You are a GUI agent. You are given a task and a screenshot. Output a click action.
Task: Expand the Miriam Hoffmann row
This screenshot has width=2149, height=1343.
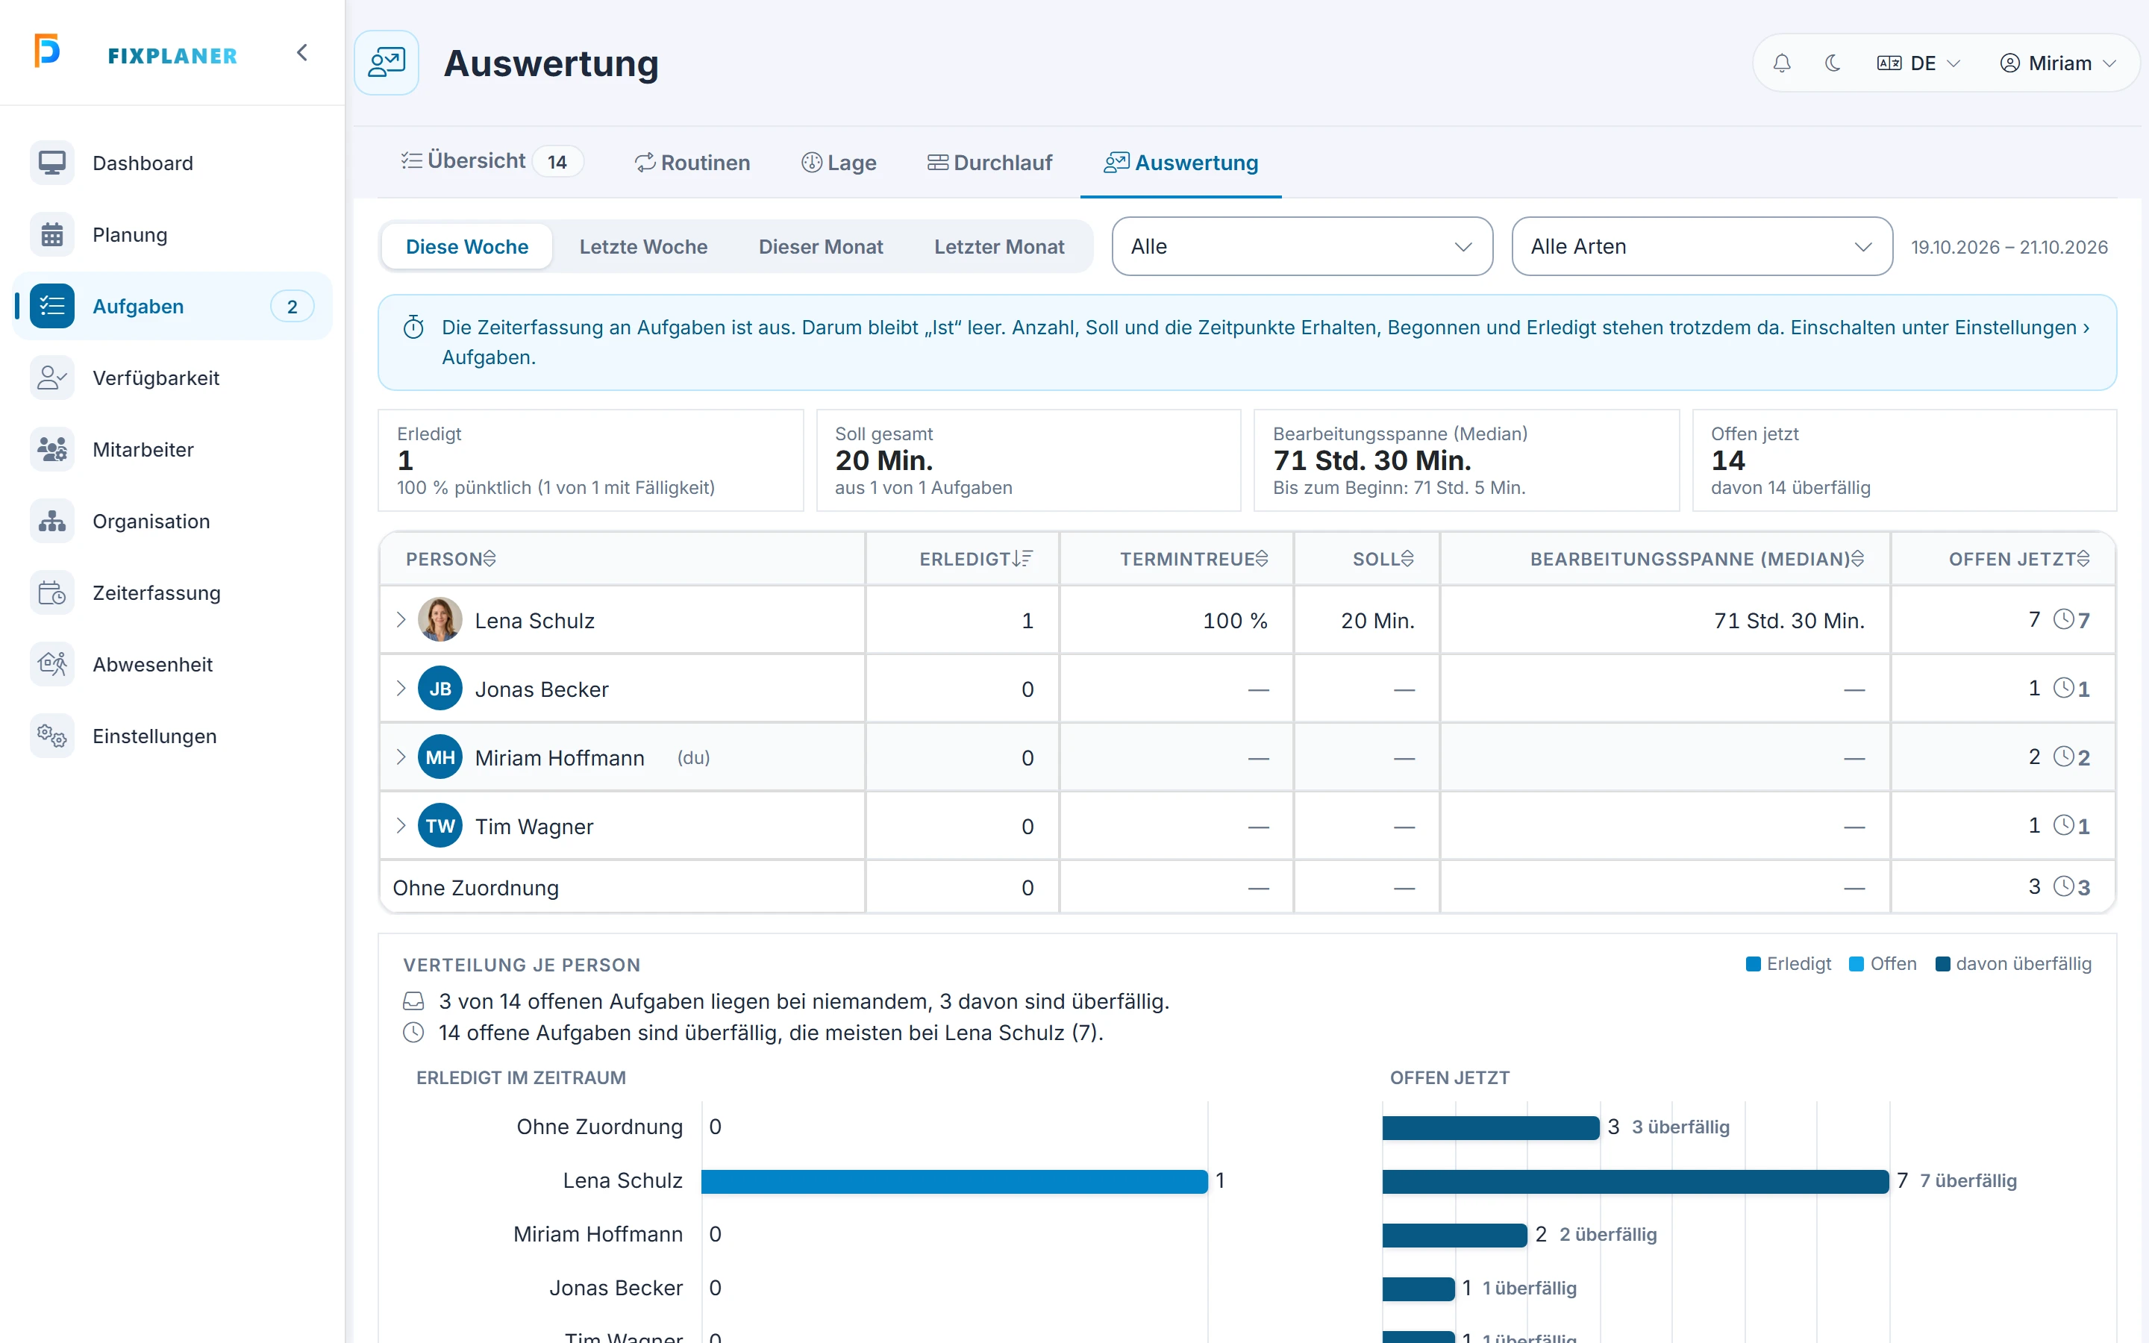(x=401, y=757)
